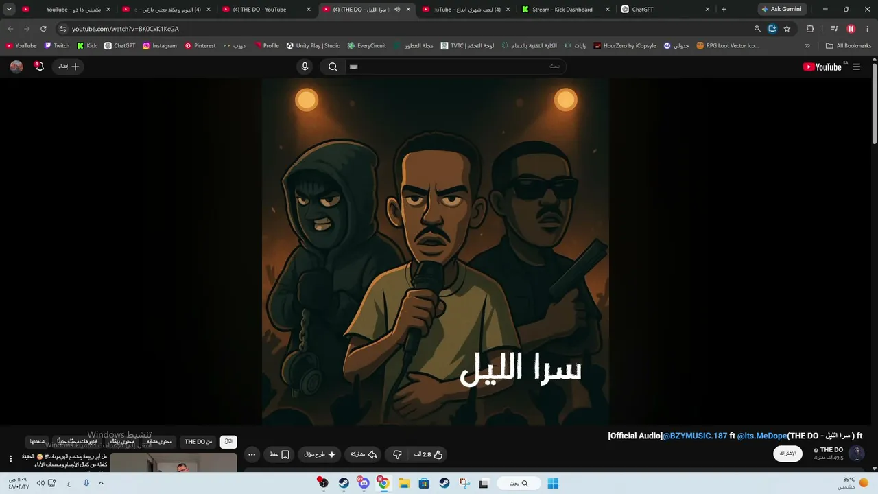Click the Create (إنشاء) button
Screen dimensions: 878x494
pyautogui.click(x=69, y=67)
